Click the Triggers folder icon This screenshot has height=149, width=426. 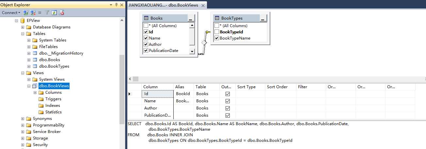point(41,99)
